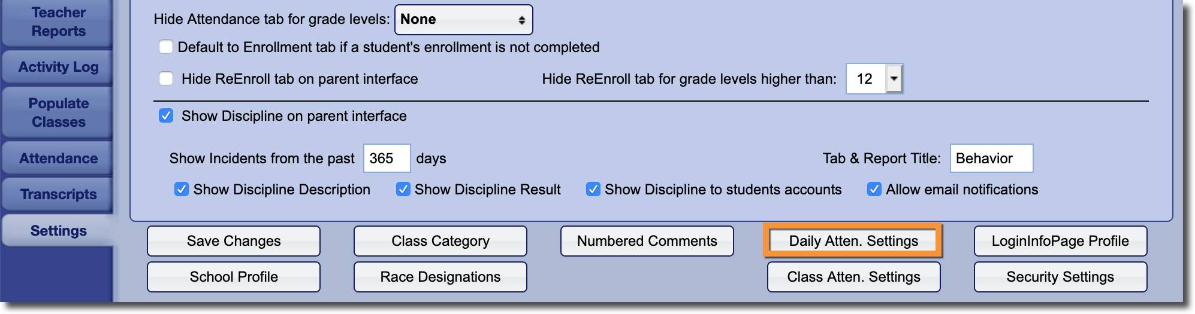Click the incidents past days input field

pos(387,158)
